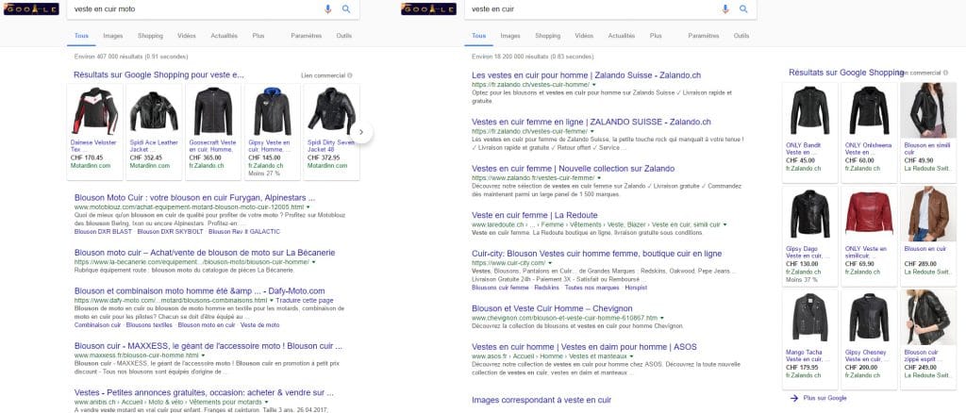
Task: Click Blouson cuir zippé esprit CHF 249.00 image
Action: coord(928,317)
